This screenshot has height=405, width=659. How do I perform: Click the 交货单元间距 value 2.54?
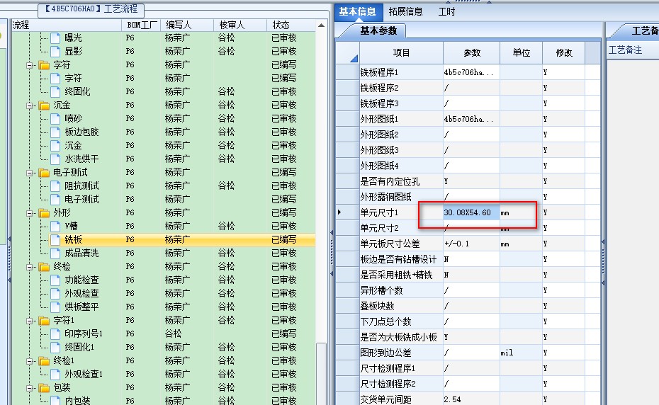coord(471,399)
